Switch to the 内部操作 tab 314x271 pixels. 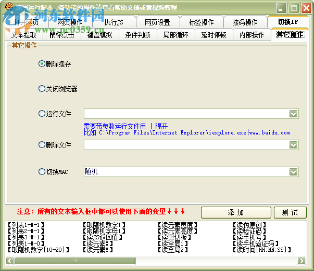pyautogui.click(x=252, y=35)
